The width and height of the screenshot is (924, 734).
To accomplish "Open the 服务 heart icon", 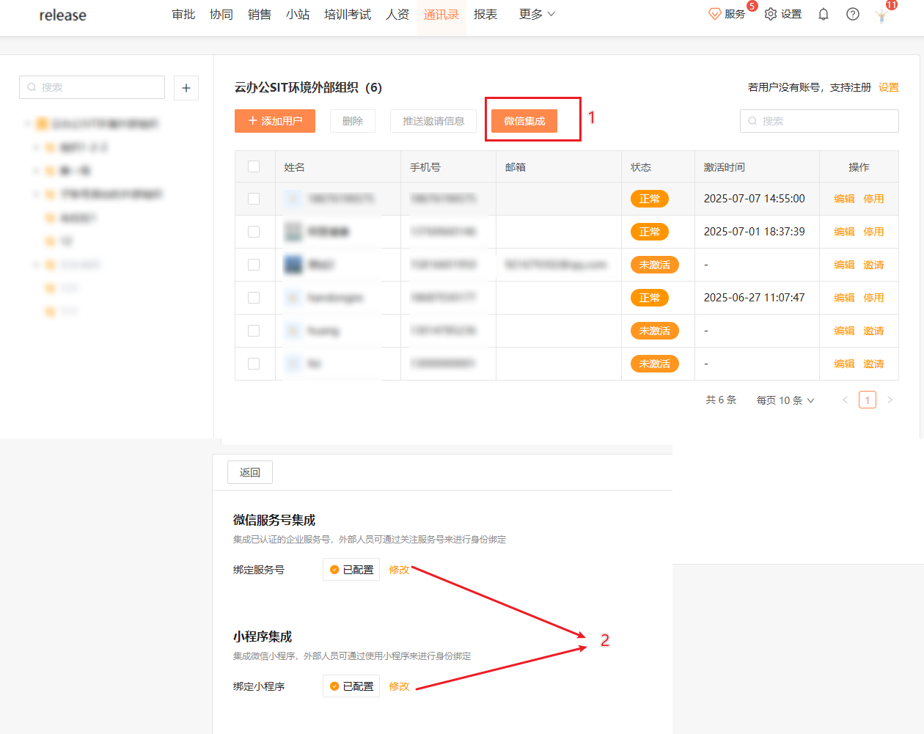I will point(715,15).
